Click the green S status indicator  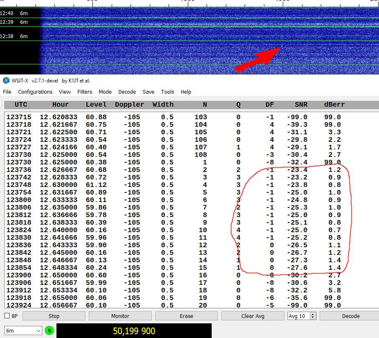pos(49,331)
